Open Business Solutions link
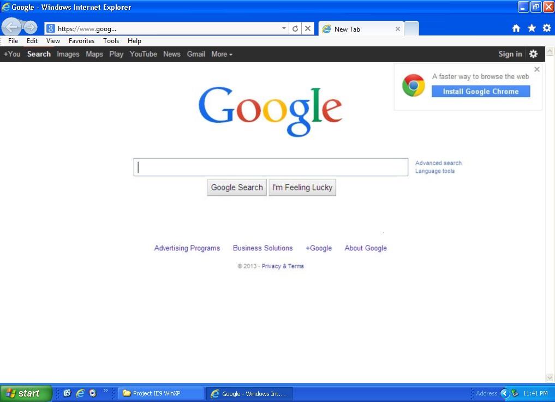 click(x=262, y=248)
